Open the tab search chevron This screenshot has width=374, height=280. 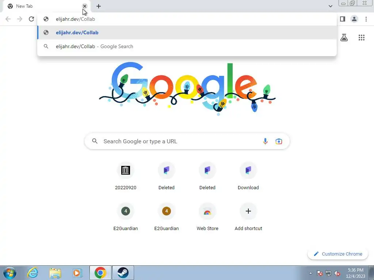pos(330,6)
